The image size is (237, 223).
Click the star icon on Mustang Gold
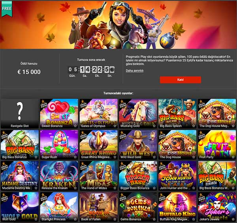(x=154, y=126)
